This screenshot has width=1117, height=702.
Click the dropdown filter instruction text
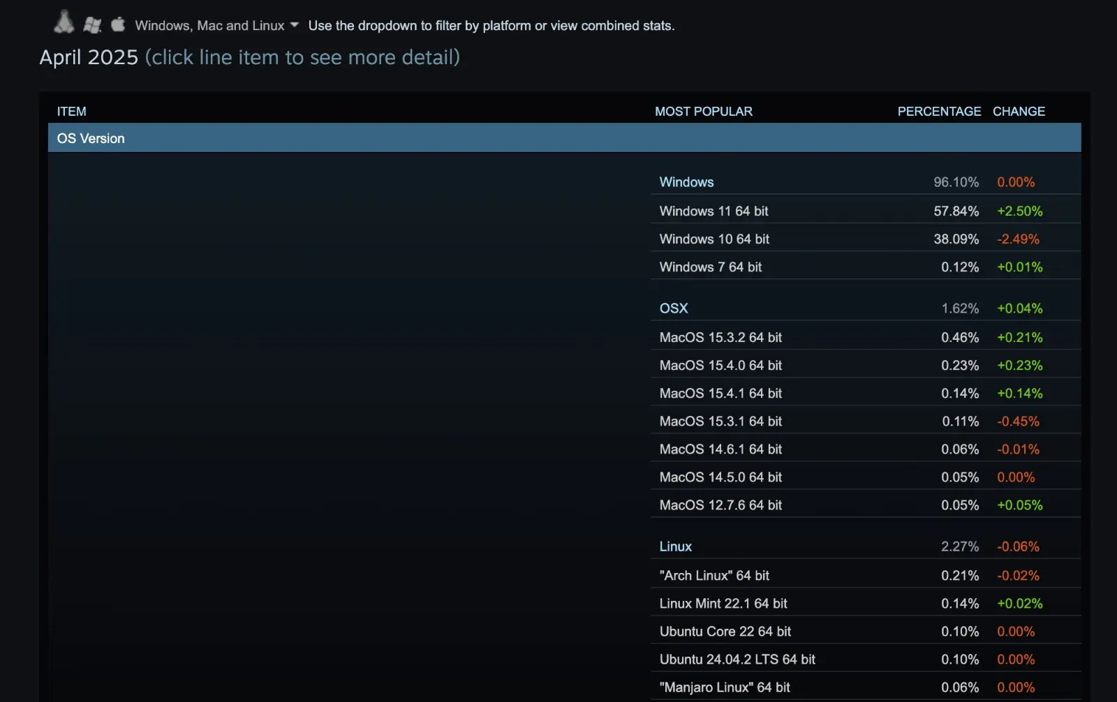(491, 26)
